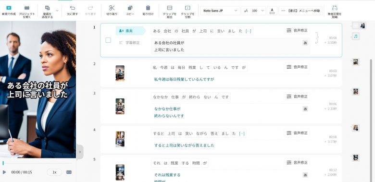Select clip 2 thumbnail image
Viewport: 375px width, 182px height.
click(120, 73)
